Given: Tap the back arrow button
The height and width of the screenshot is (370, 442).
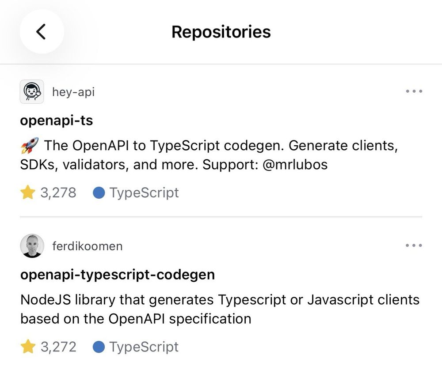Looking at the screenshot, I should click(x=41, y=32).
